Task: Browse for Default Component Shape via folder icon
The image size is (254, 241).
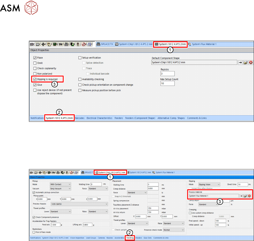Action: click(x=246, y=62)
